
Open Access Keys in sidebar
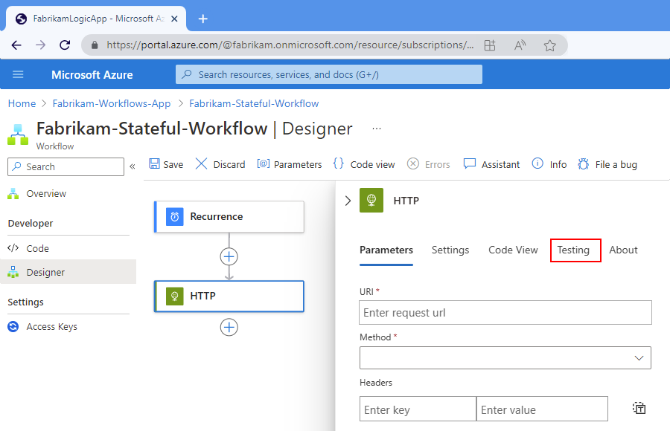51,326
